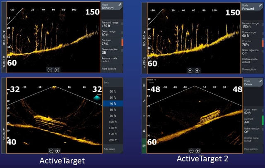Open Mode Down selector on ActiveTarget 2 screen
This screenshot has height=168, width=265.
253,83
